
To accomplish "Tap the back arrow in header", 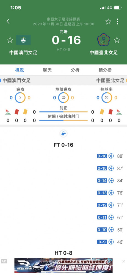I will pos(8,21).
